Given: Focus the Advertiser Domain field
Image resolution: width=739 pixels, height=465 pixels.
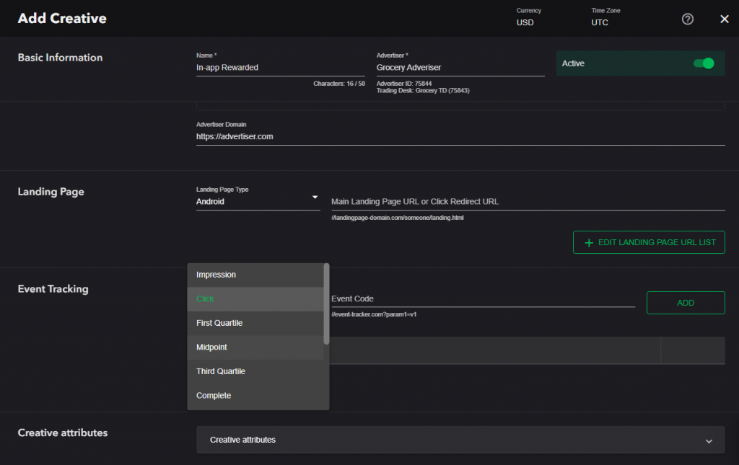Looking at the screenshot, I should 460,136.
